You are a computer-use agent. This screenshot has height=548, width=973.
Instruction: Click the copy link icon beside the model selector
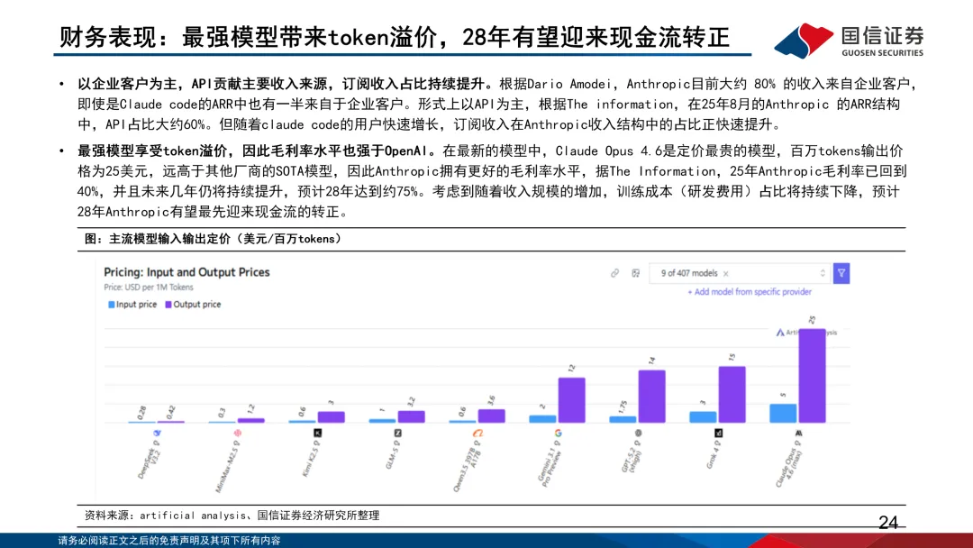tap(614, 273)
